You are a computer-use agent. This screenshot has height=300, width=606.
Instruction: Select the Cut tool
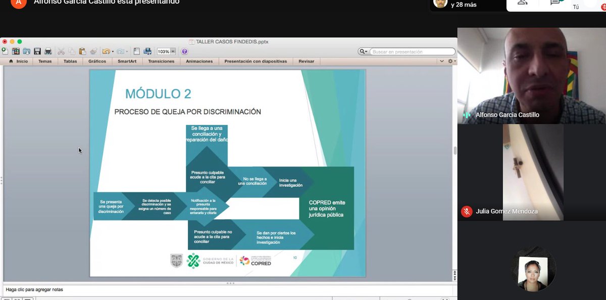click(x=61, y=51)
